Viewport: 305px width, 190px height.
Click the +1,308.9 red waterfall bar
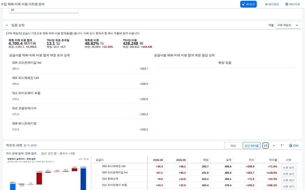(39, 179)
